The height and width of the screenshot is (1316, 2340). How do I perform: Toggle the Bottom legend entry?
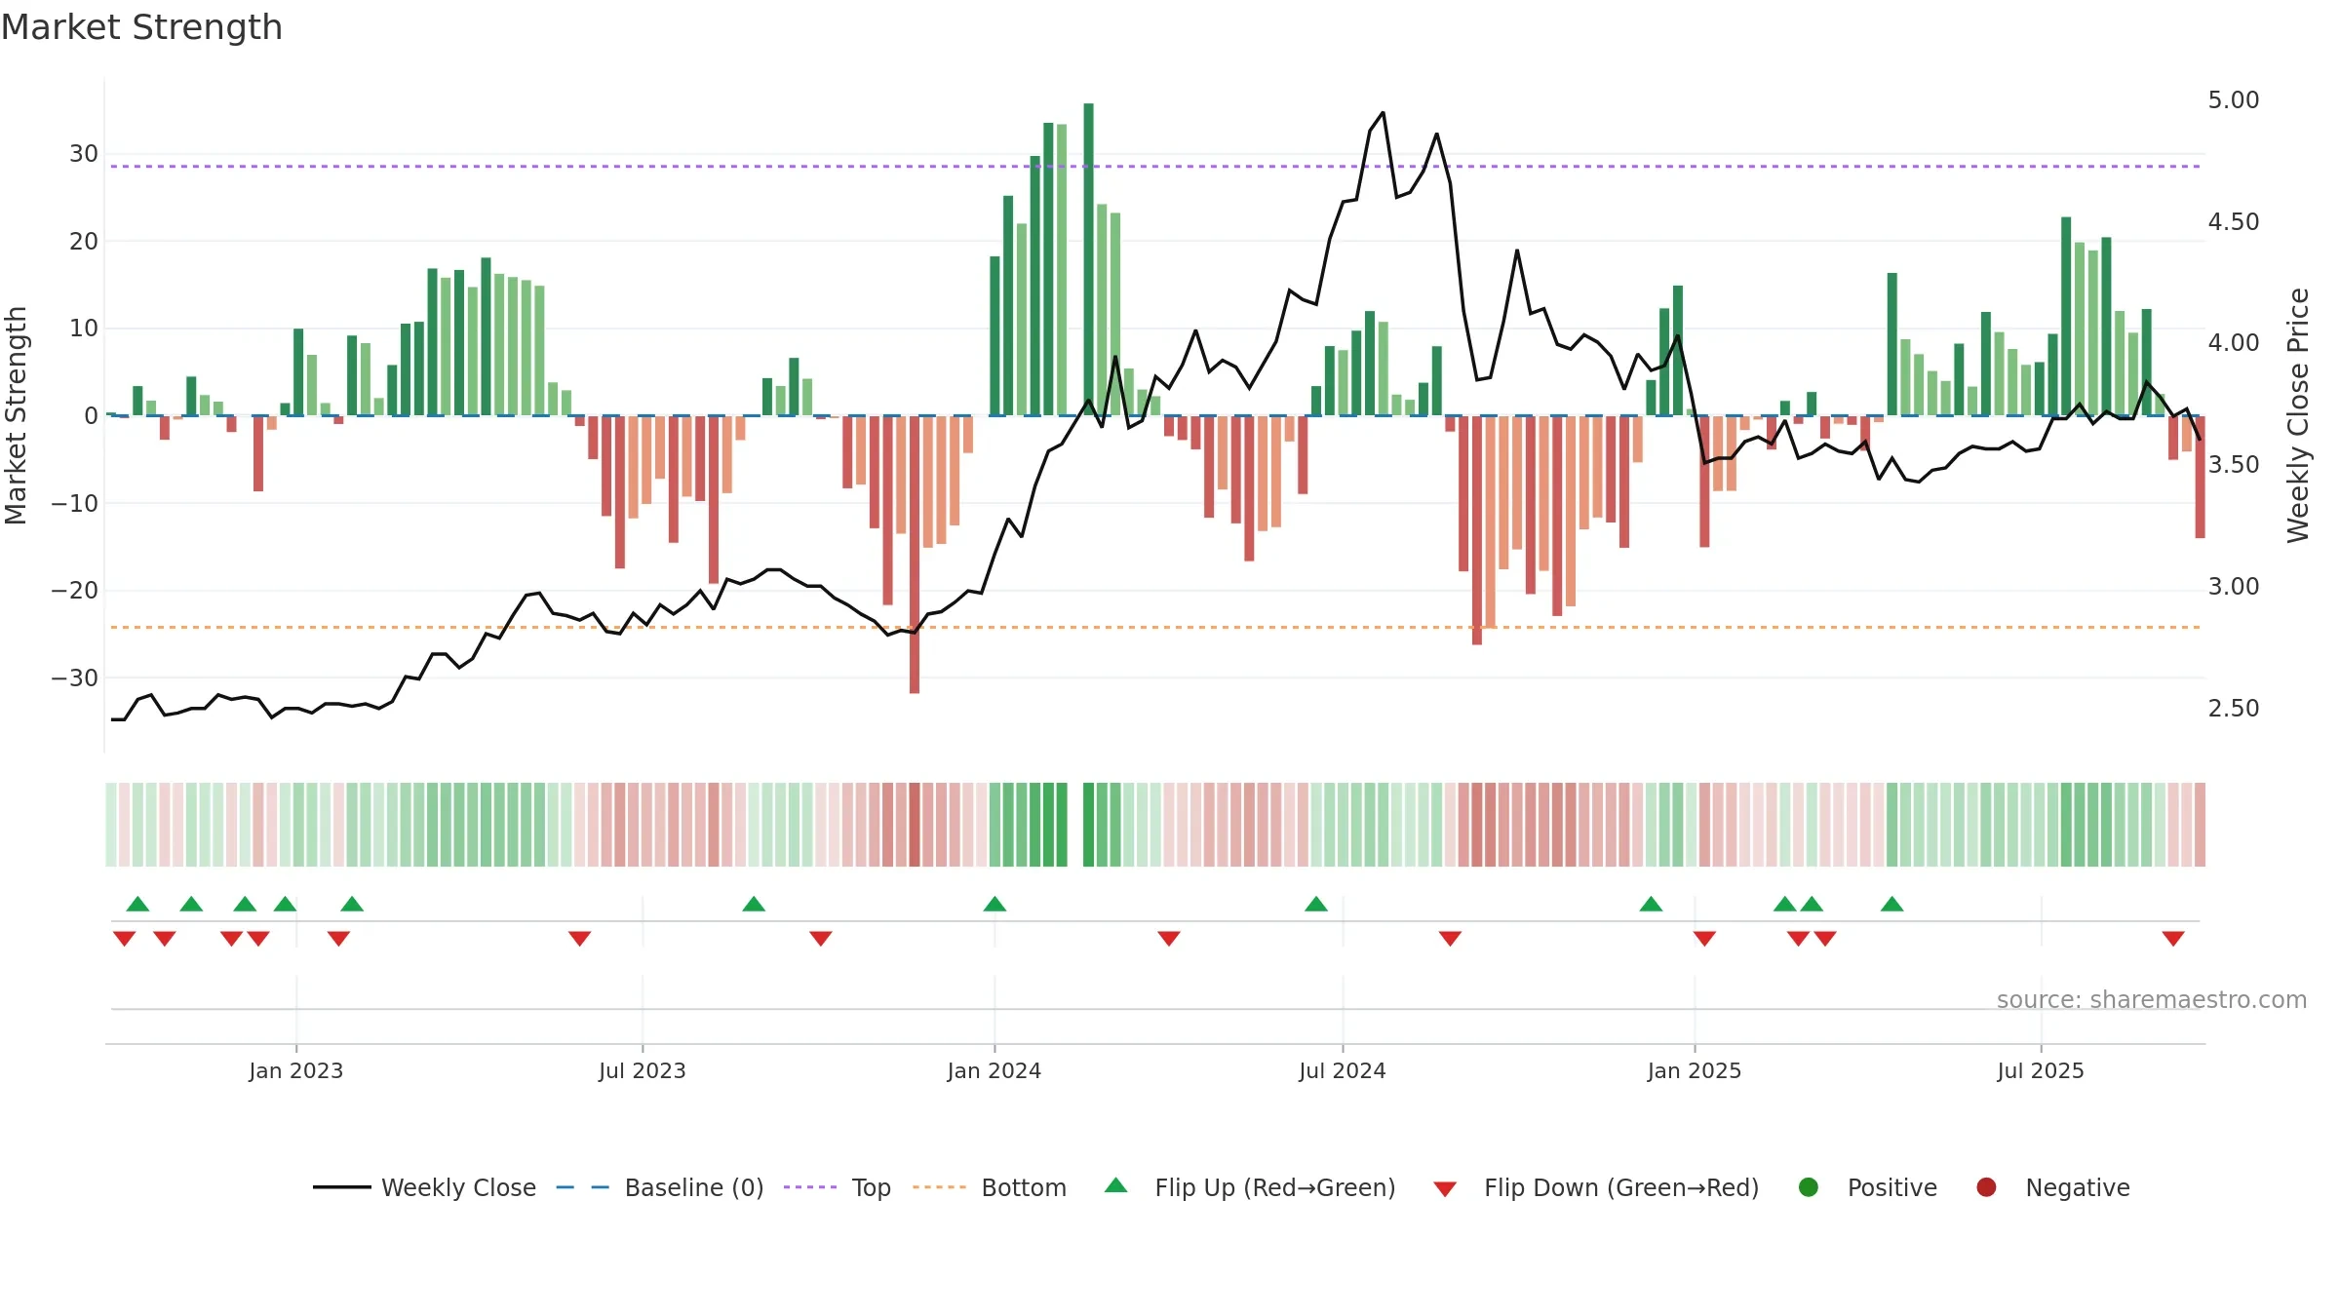[990, 1187]
